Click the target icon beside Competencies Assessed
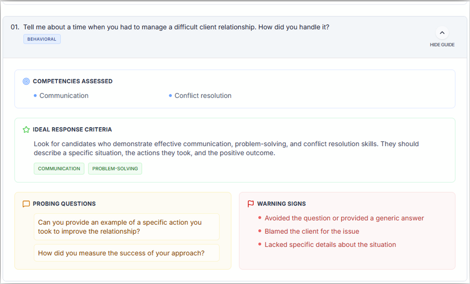Image resolution: width=470 pixels, height=284 pixels. tap(26, 81)
